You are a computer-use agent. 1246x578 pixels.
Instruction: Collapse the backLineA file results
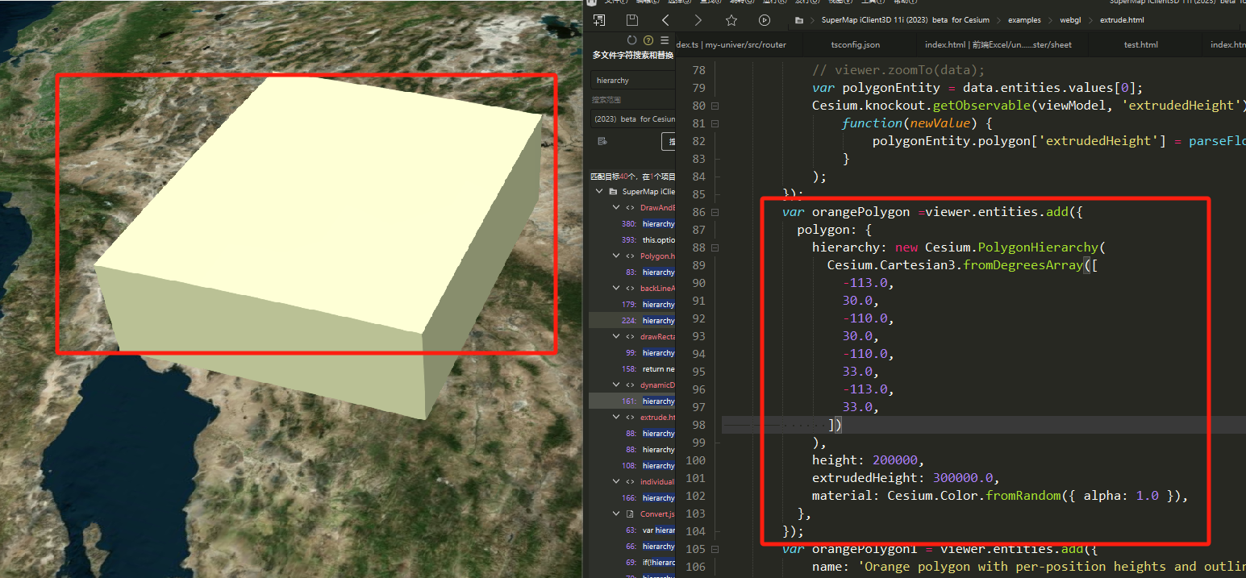616,289
